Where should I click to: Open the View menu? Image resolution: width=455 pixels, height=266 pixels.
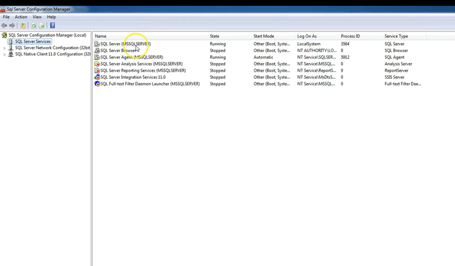tap(37, 17)
